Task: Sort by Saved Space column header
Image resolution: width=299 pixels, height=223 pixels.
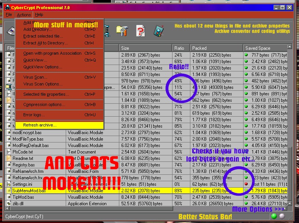Action: (x=265, y=48)
